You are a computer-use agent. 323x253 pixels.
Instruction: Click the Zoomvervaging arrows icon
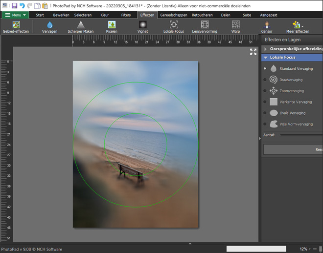274,91
